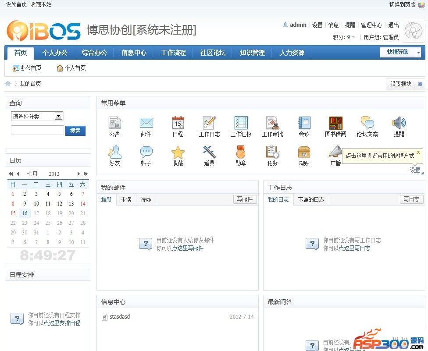Image resolution: width=428 pixels, height=351 pixels.
Task: Click the IBOS logo
Action: pyautogui.click(x=44, y=30)
